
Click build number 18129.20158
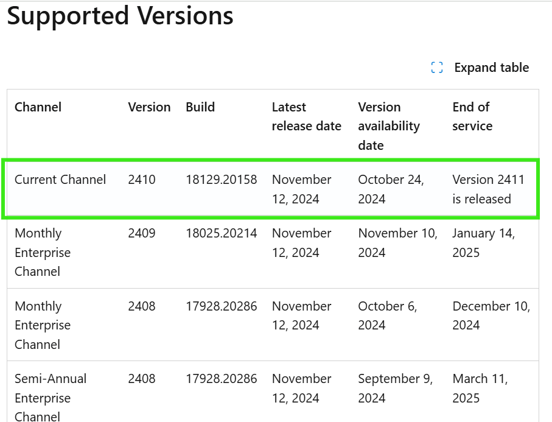[222, 180]
